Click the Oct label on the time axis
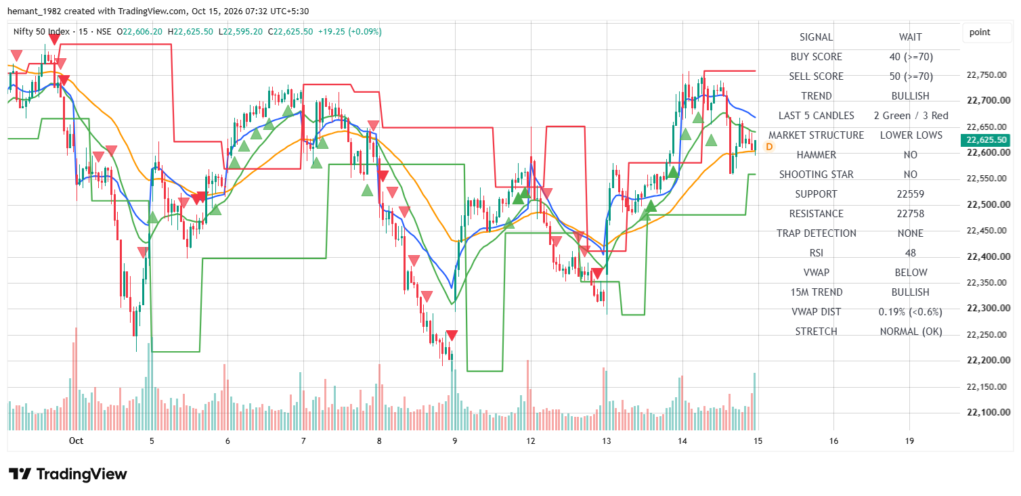Viewport: 1021px width, 496px height. click(x=76, y=441)
